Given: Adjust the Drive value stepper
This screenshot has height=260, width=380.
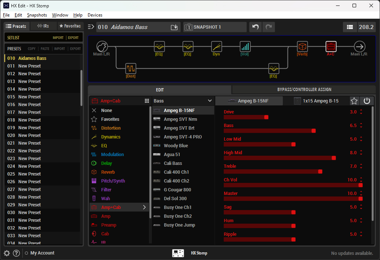Looking at the screenshot, I should tap(361, 112).
